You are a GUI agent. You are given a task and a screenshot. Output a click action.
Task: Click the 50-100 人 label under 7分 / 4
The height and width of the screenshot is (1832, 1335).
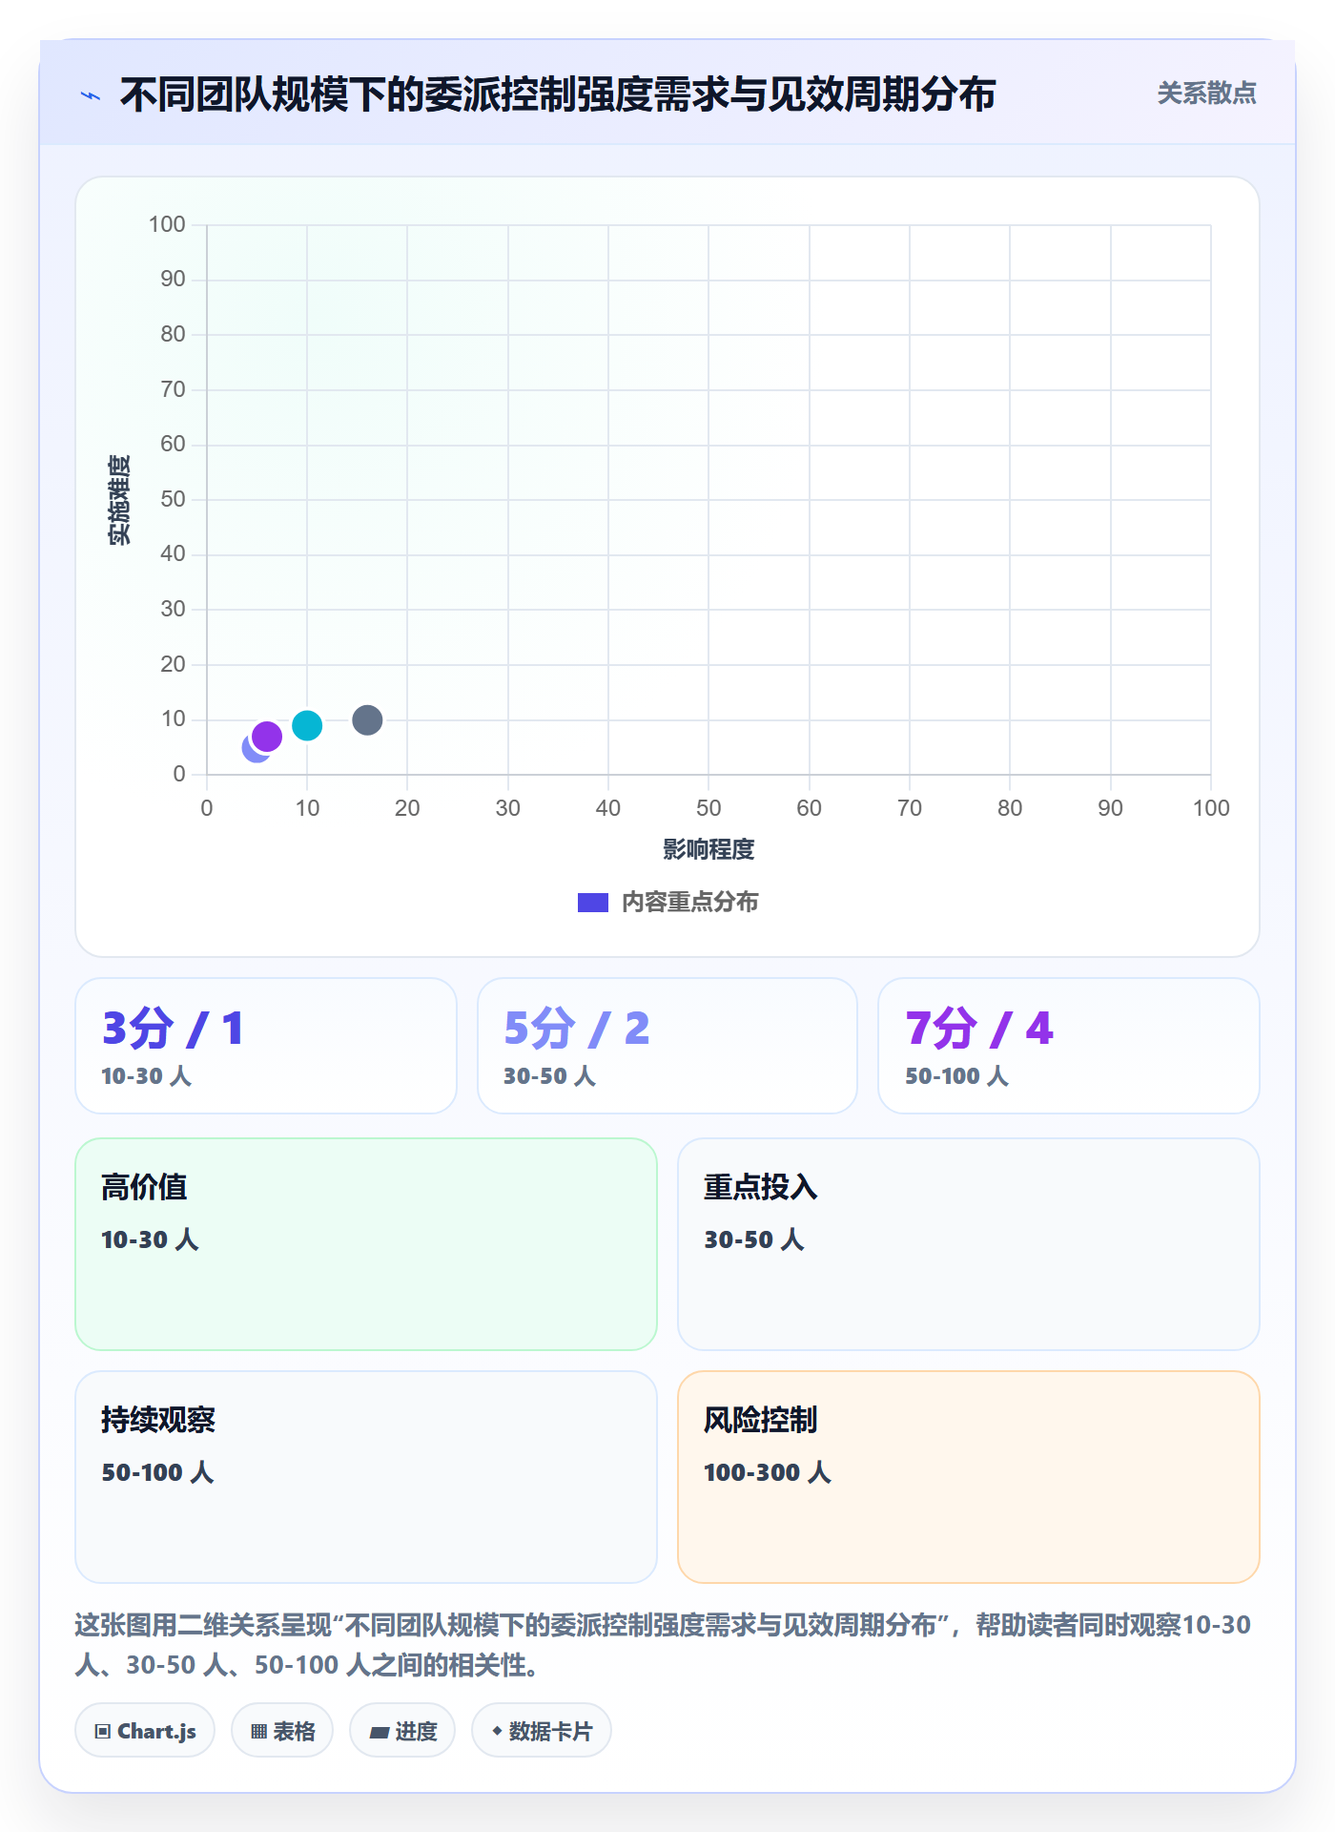pos(956,1076)
